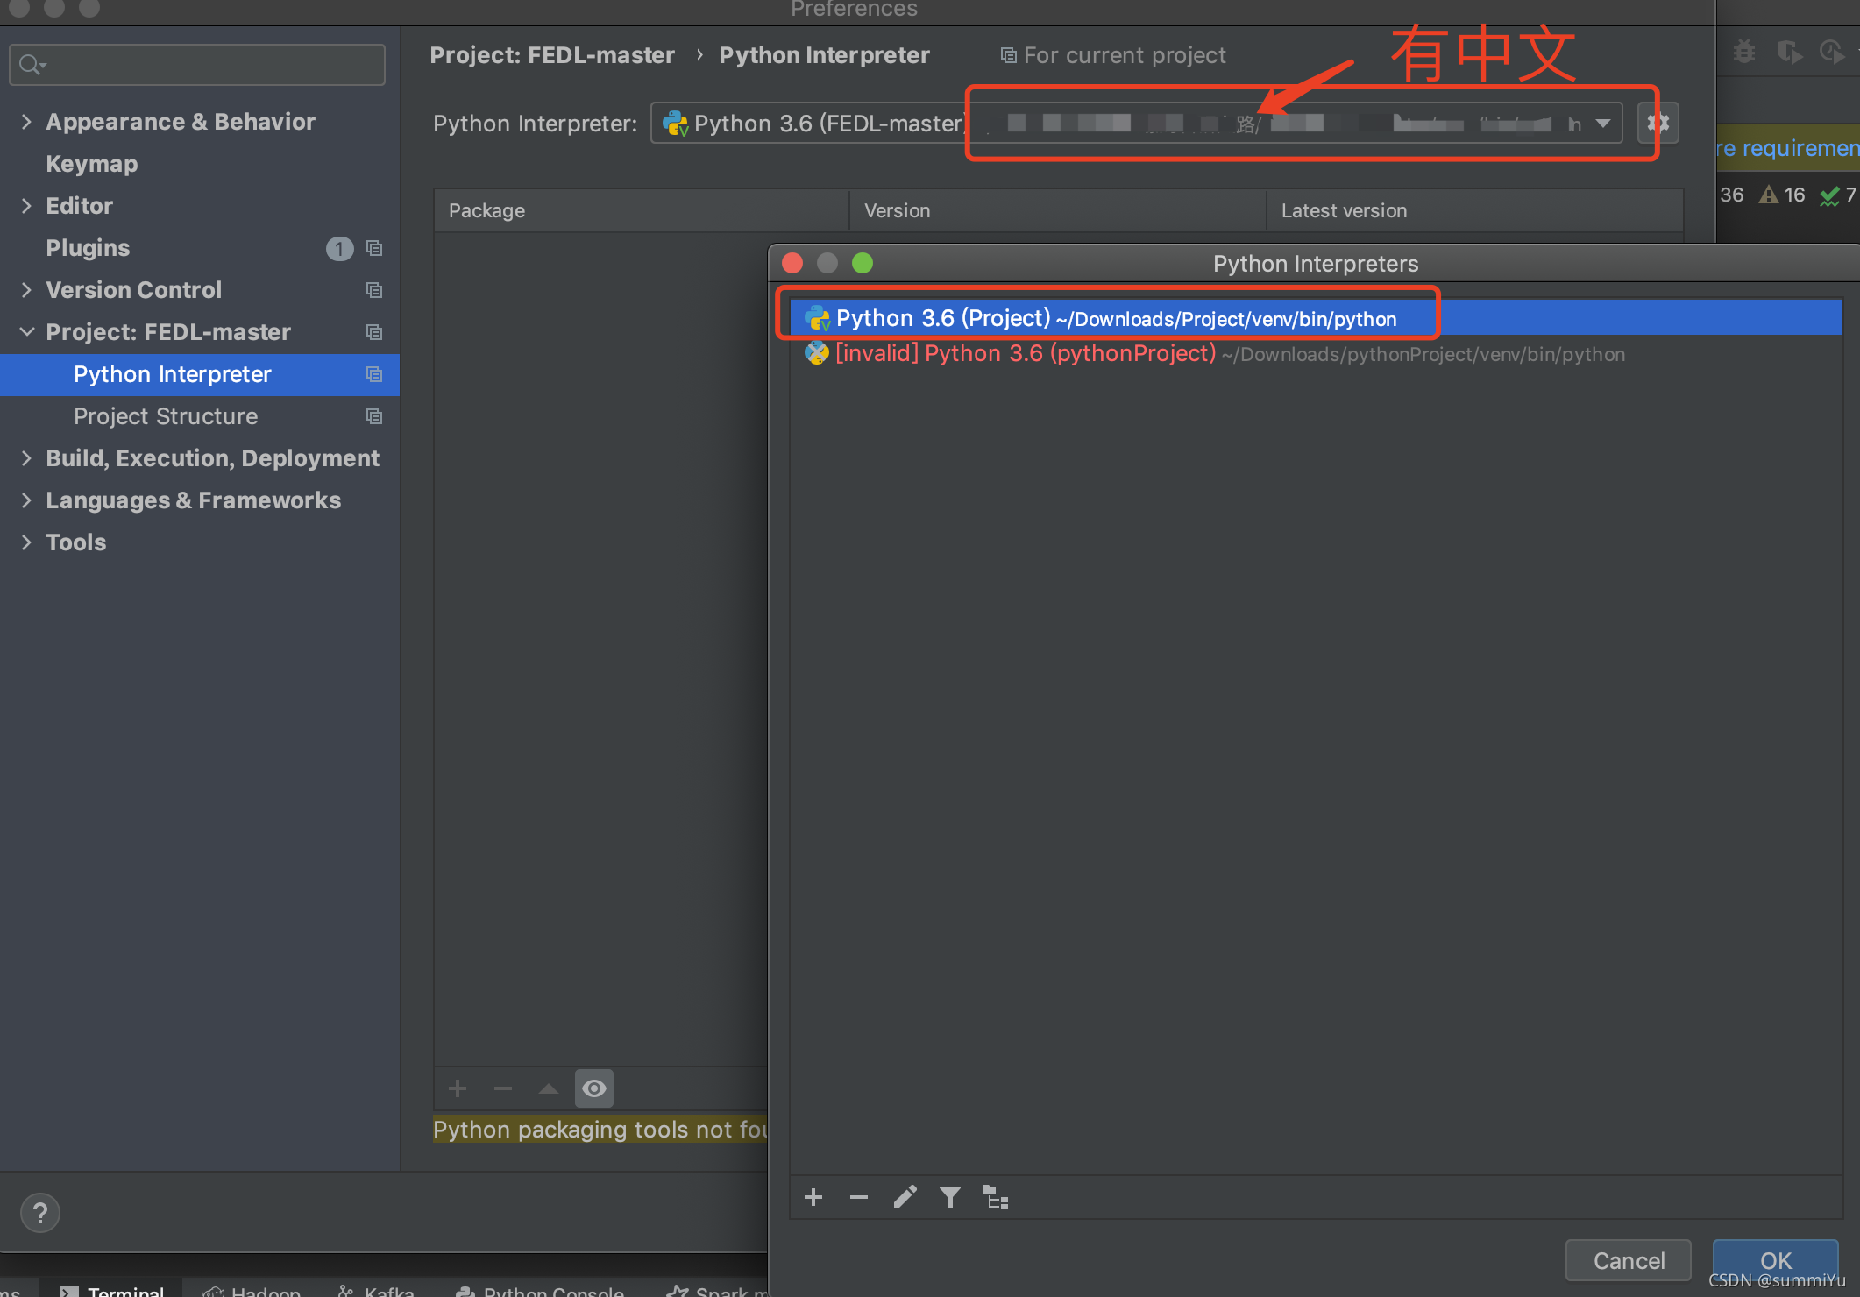Click in the Preferences search field

click(x=197, y=65)
